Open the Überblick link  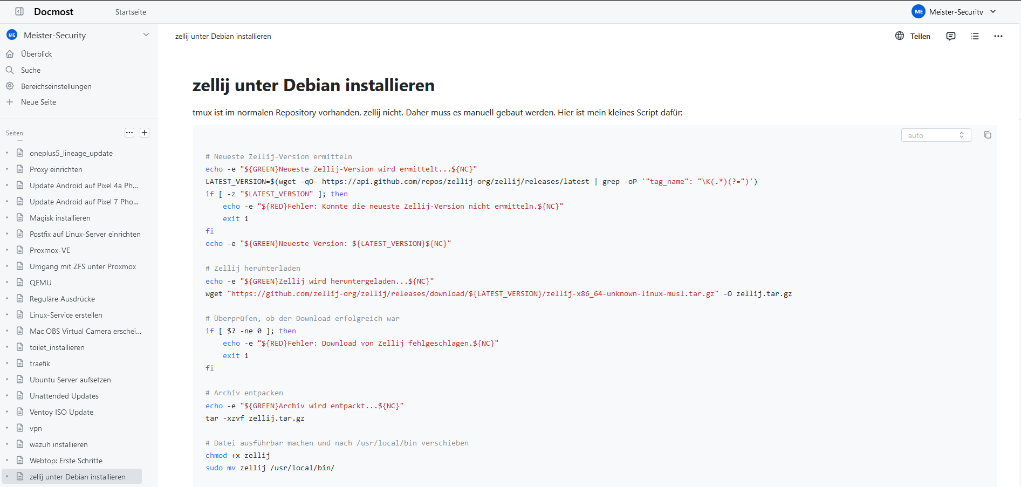pyautogui.click(x=36, y=54)
